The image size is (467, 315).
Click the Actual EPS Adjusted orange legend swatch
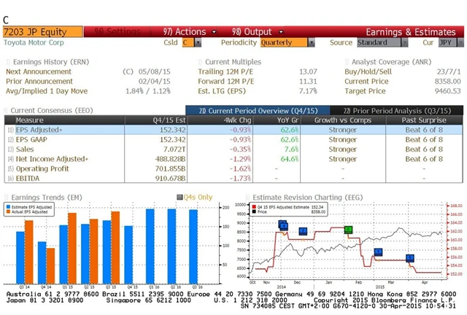coord(9,213)
